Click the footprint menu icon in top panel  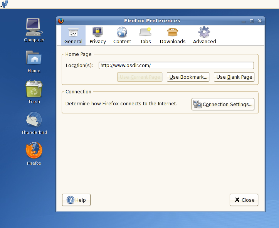click(x=5, y=4)
